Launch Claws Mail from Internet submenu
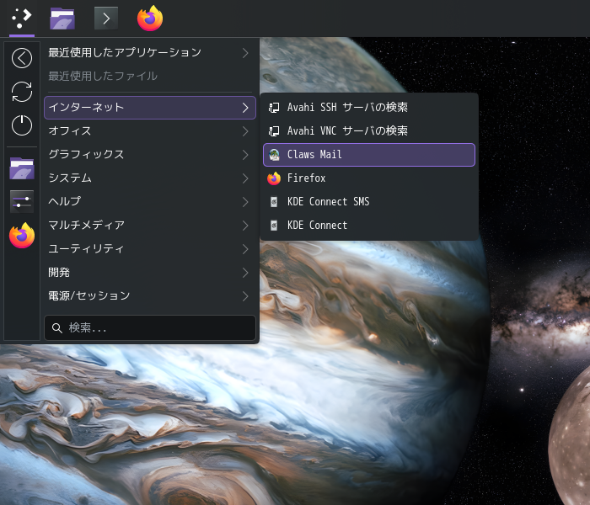Viewport: 590px width, 505px height. (369, 154)
